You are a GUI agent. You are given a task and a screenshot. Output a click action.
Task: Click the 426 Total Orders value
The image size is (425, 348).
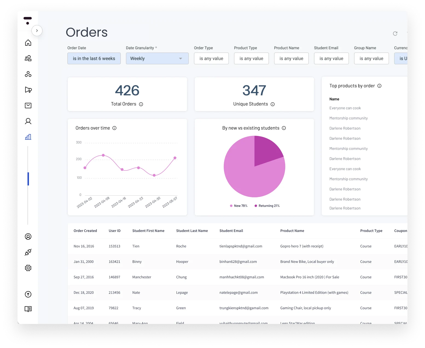[x=127, y=91]
